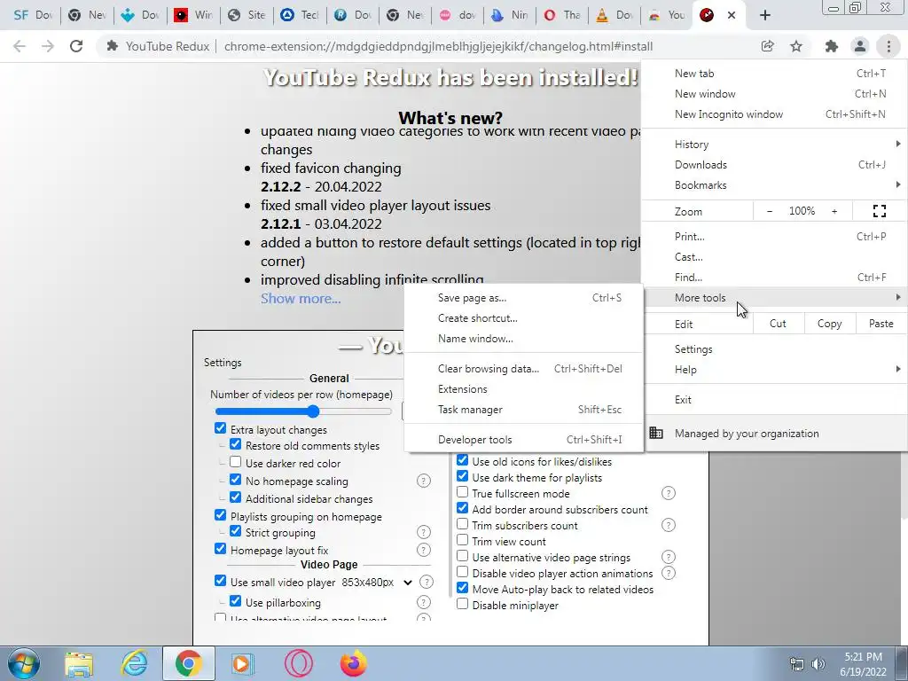Click Managed by your organization notice
This screenshot has height=681, width=908.
tap(774, 433)
